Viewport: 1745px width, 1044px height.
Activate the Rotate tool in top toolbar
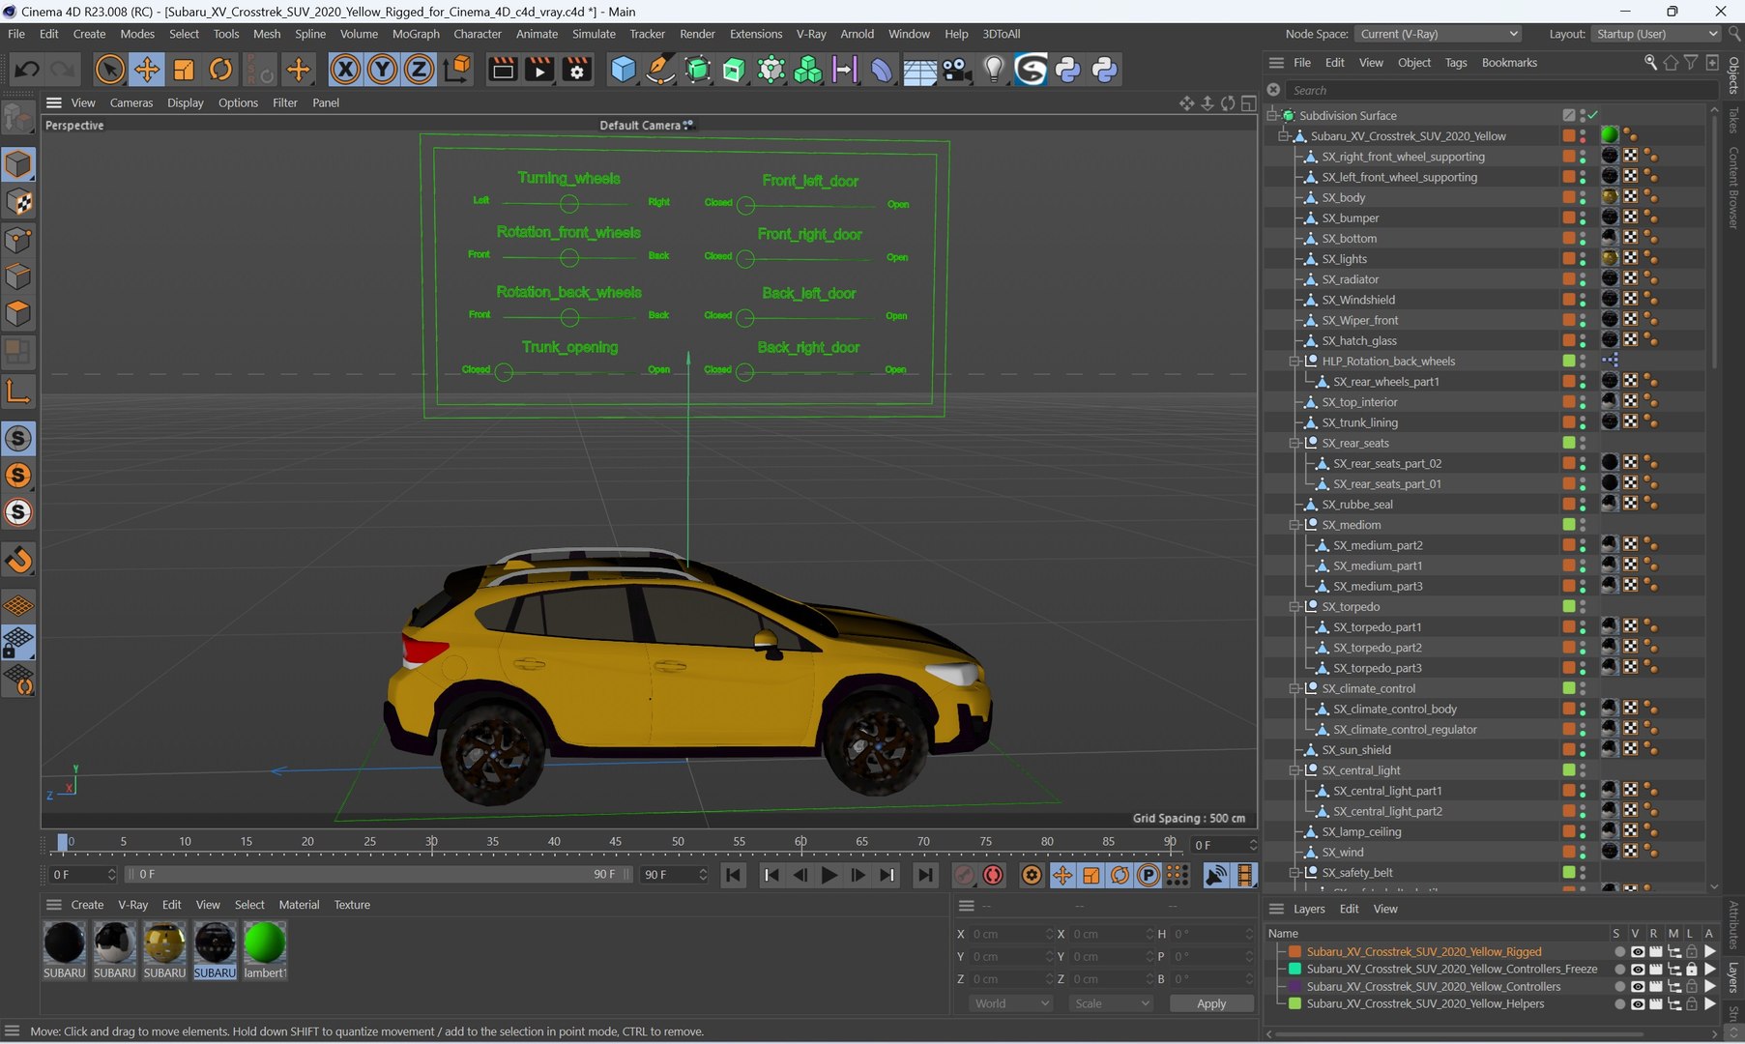(x=221, y=70)
